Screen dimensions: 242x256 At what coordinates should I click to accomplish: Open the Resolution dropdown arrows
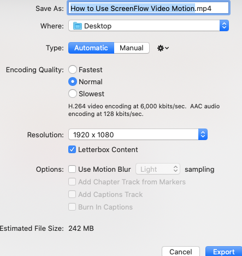203,135
